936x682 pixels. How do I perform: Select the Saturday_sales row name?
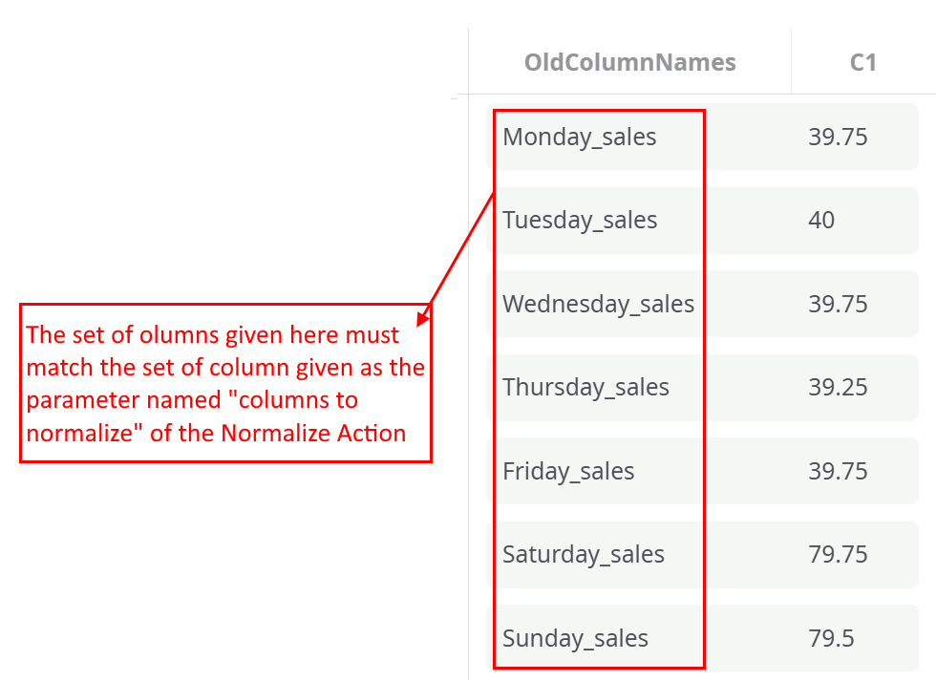click(584, 555)
